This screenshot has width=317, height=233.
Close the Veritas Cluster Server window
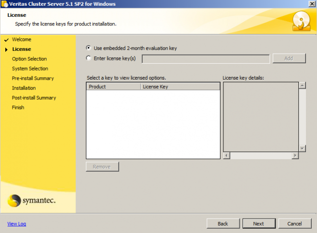coord(312,4)
